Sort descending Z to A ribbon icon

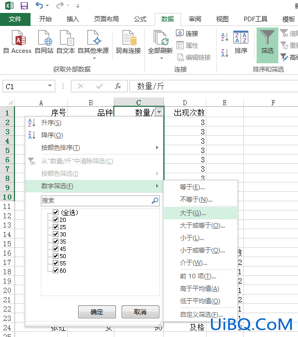(x=225, y=53)
